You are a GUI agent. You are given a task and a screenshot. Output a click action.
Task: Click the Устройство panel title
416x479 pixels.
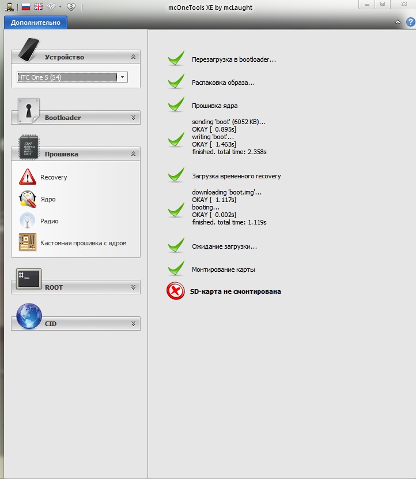65,57
